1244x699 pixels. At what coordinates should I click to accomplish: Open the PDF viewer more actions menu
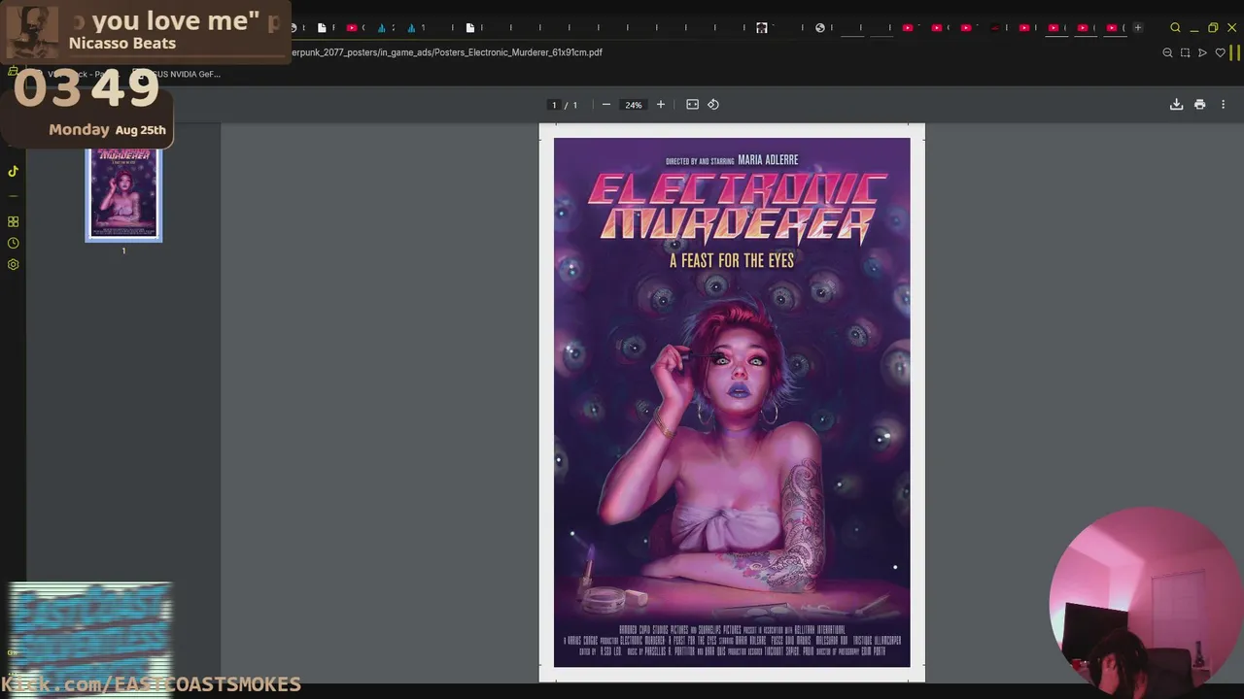[x=1224, y=105]
